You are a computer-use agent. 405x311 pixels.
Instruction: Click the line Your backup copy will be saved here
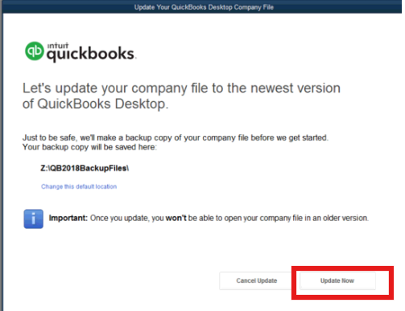click(x=89, y=147)
